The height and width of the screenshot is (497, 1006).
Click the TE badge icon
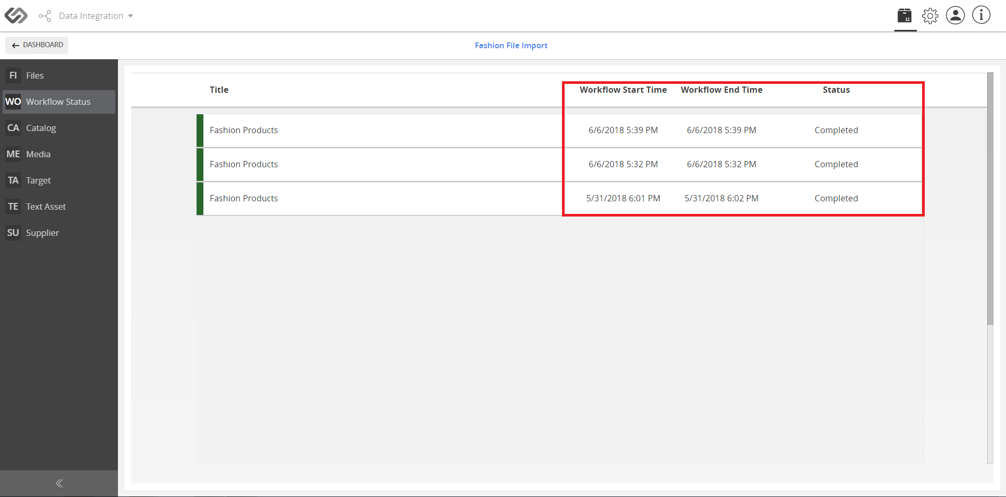13,207
